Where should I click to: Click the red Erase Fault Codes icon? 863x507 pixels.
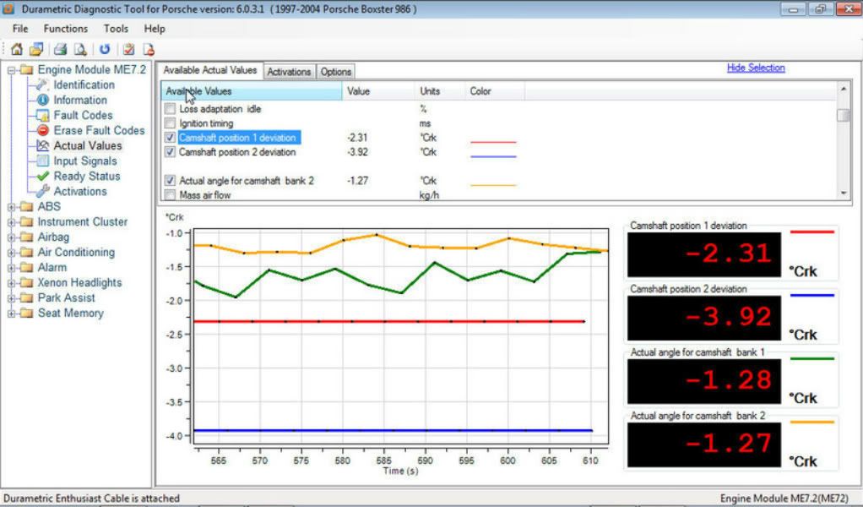[42, 130]
